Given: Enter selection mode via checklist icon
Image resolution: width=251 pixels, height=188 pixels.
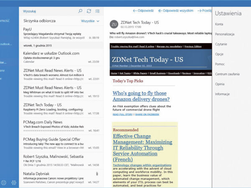Looking at the screenshot, I should pos(97,11).
